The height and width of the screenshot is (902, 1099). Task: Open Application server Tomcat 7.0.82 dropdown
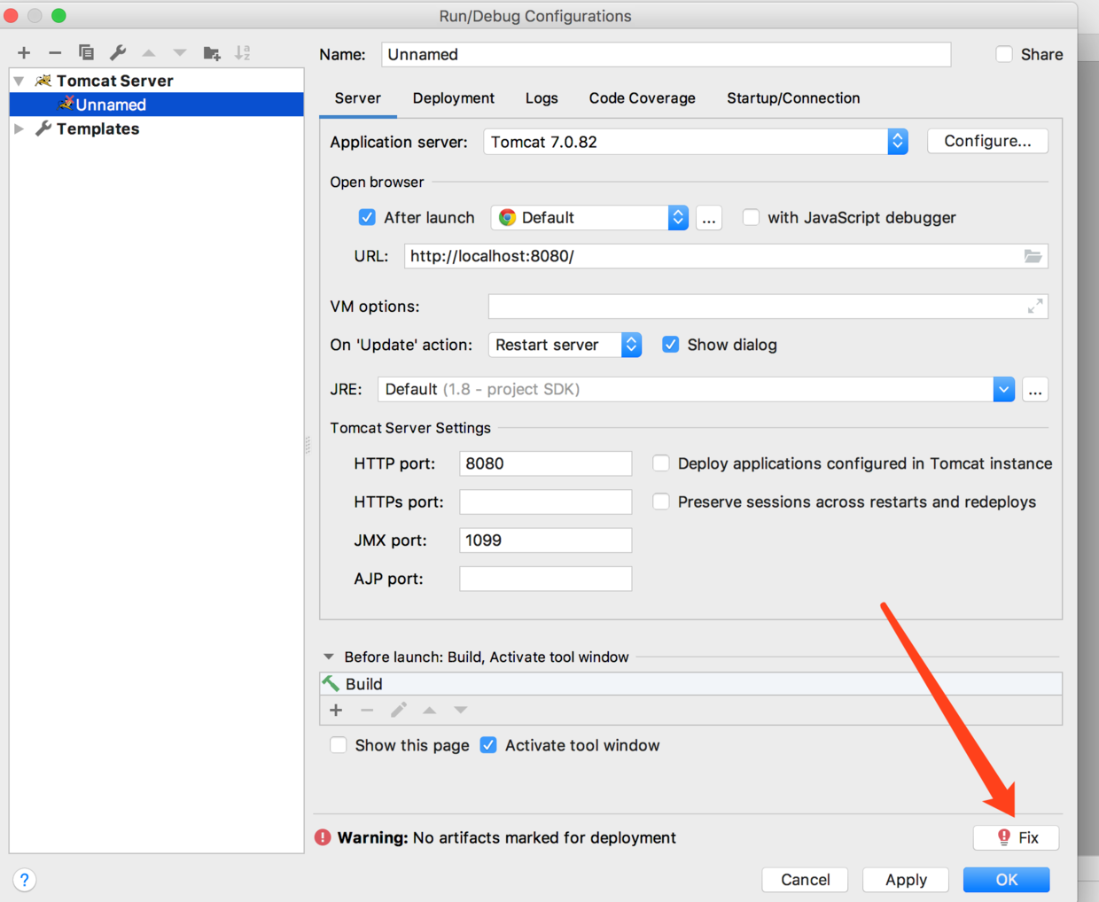click(x=696, y=142)
